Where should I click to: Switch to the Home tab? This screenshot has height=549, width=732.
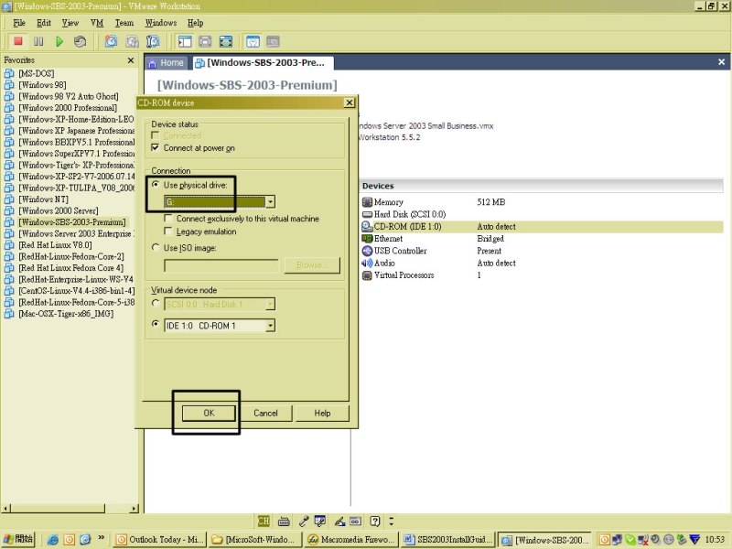pos(167,63)
